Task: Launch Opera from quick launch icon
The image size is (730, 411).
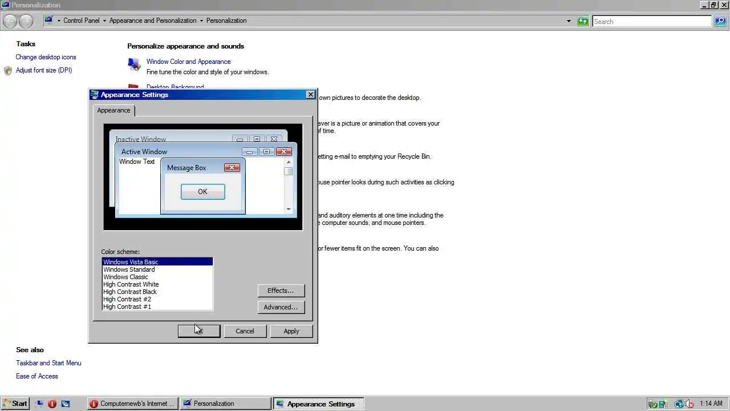Action: (52, 404)
